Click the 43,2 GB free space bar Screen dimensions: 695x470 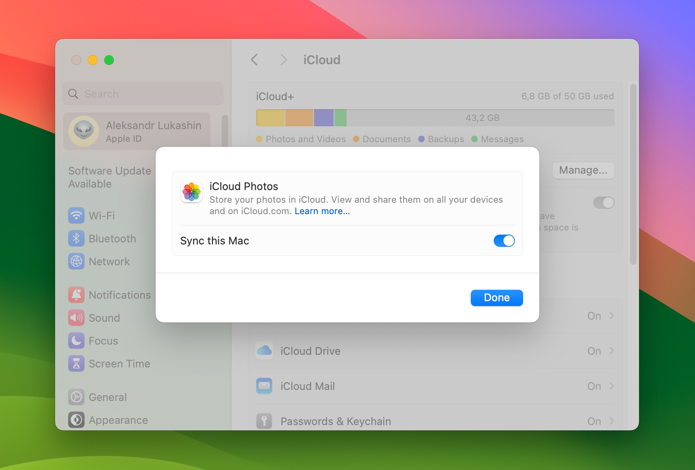click(481, 118)
